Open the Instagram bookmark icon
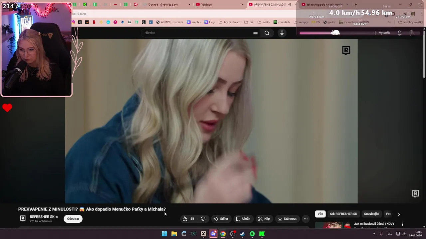This screenshot has width=426, height=239. (73, 22)
